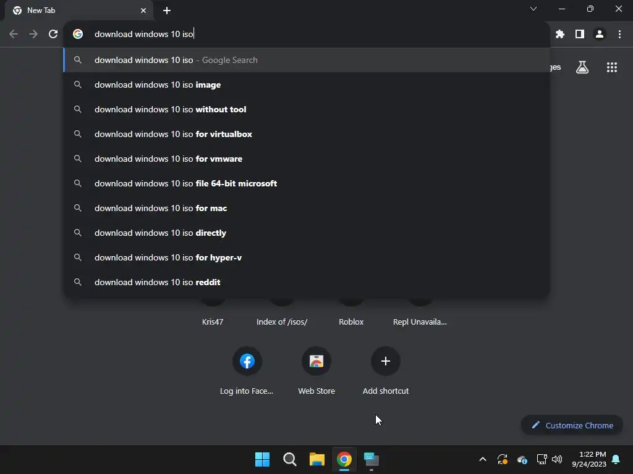
Task: Open the Windows Start menu
Action: (262, 459)
